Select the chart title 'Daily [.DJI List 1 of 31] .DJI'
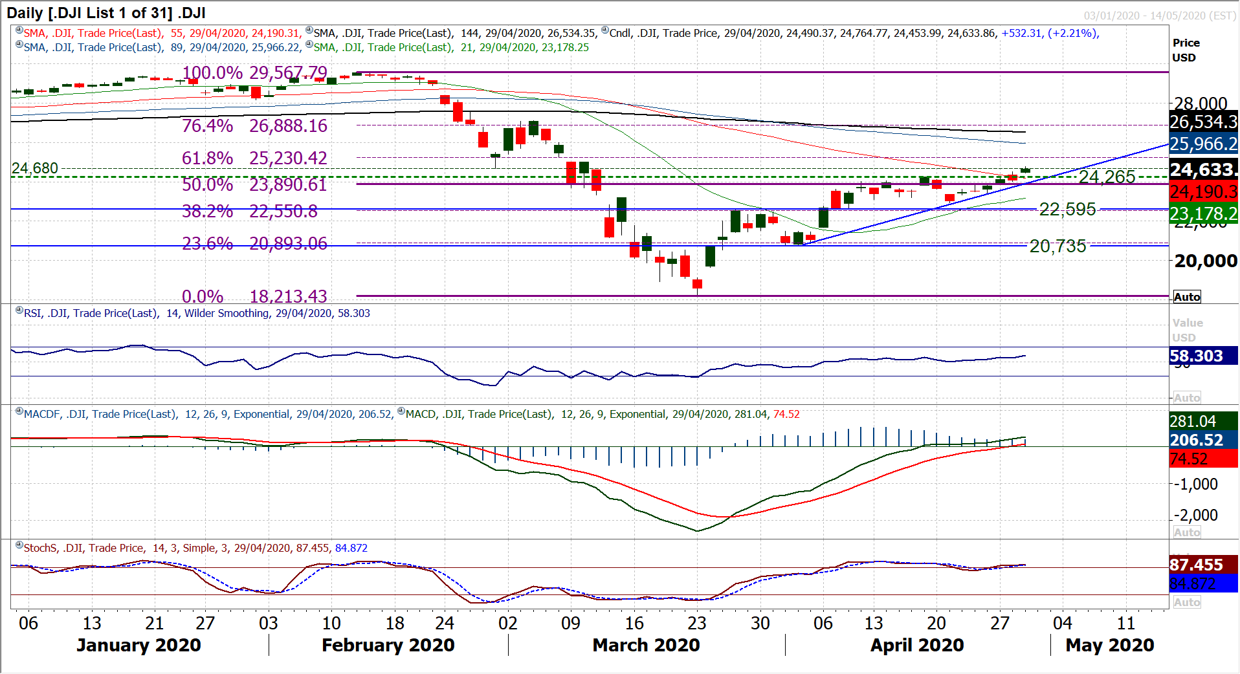The height and width of the screenshot is (674, 1240). (x=106, y=13)
